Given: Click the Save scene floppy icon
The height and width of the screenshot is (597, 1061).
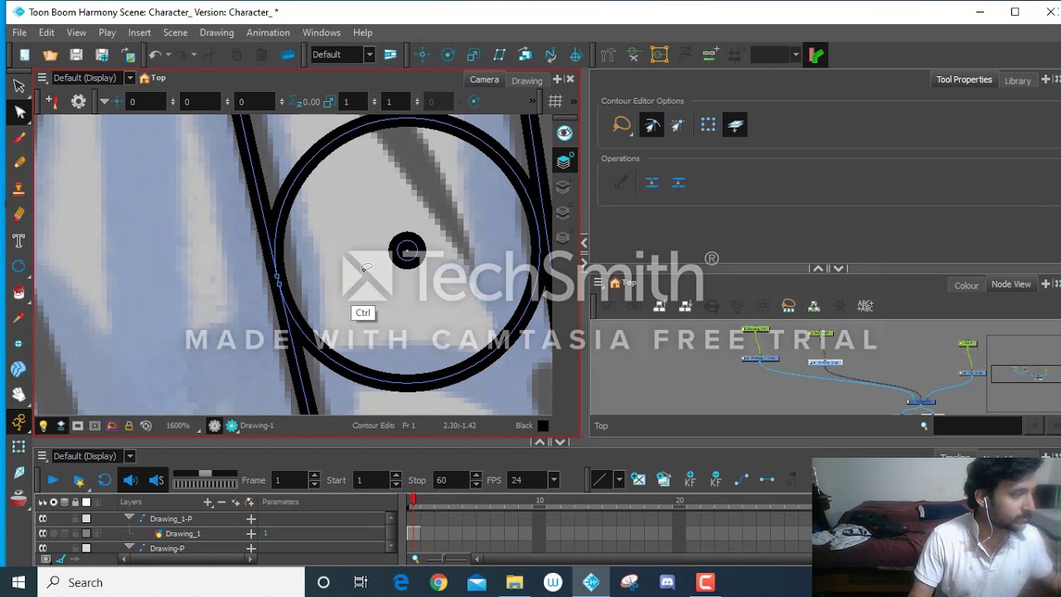Looking at the screenshot, I should [76, 55].
